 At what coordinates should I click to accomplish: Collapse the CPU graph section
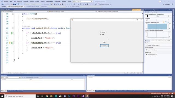145,30
